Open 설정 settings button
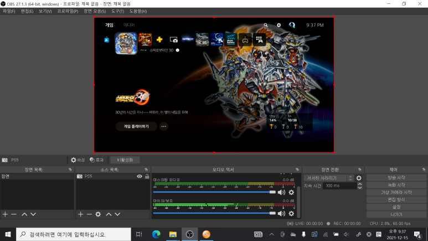The width and height of the screenshot is (428, 241). coord(396,207)
